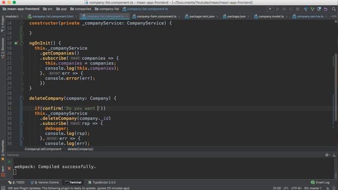Click the implements gutter icon beside ngOnInit

[x=16, y=43]
